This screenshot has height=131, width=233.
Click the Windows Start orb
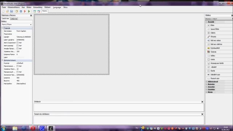point(3,128)
